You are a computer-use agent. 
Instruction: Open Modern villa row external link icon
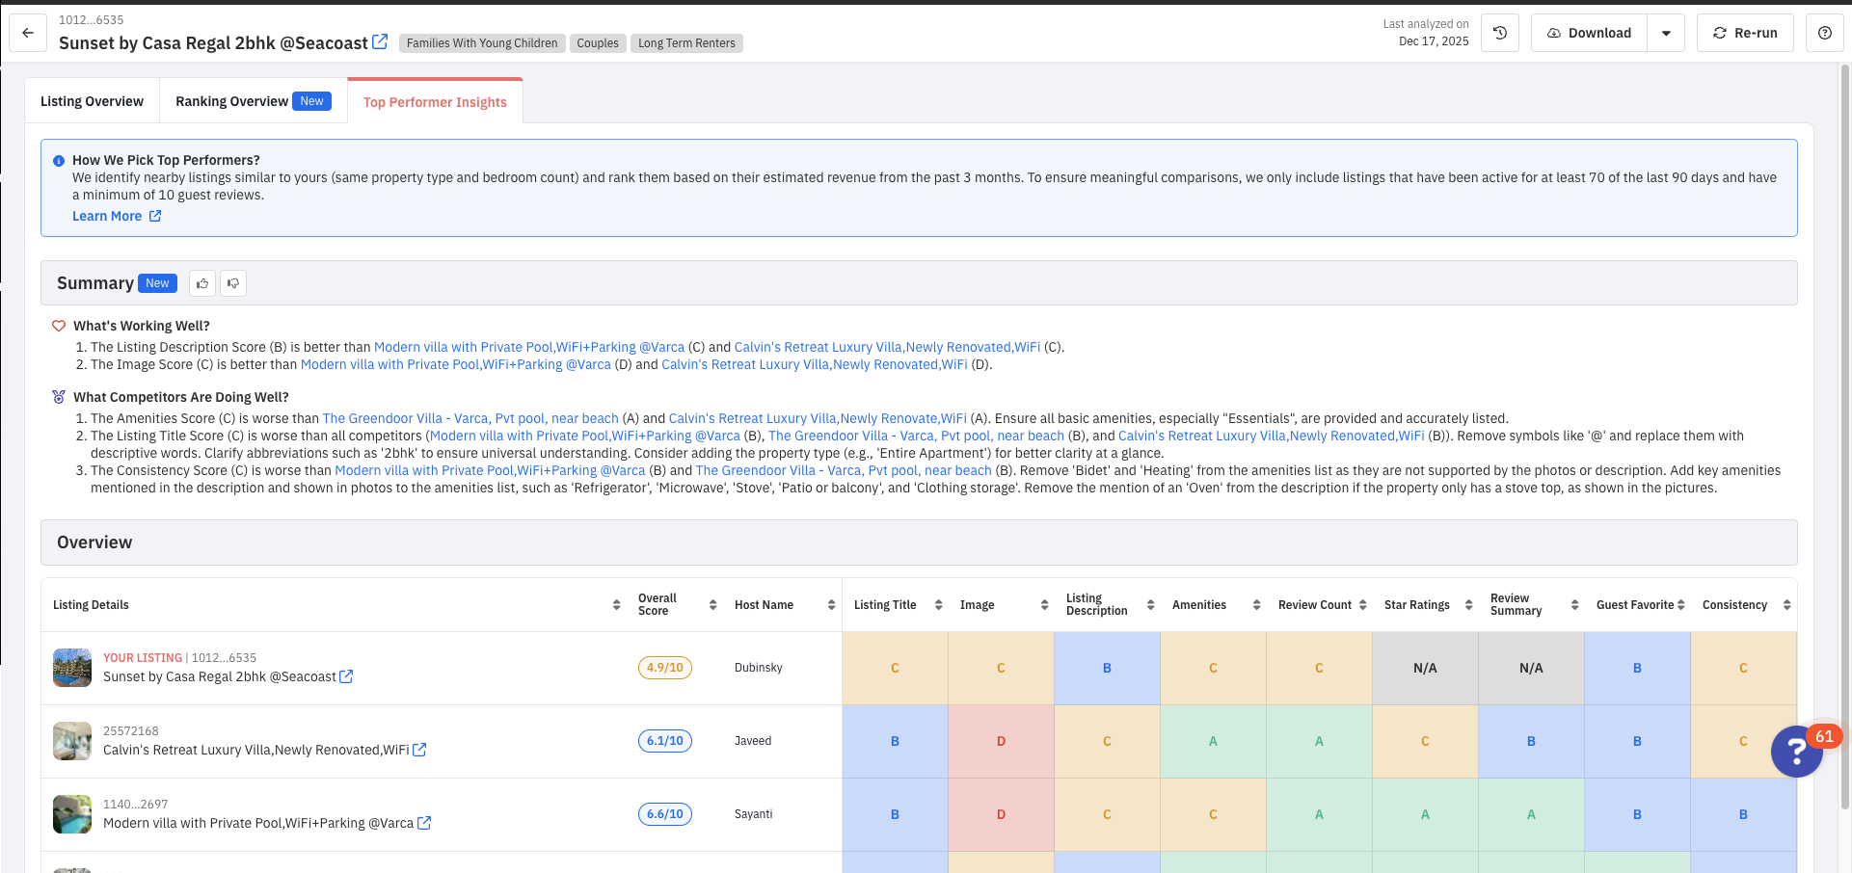coord(424,823)
